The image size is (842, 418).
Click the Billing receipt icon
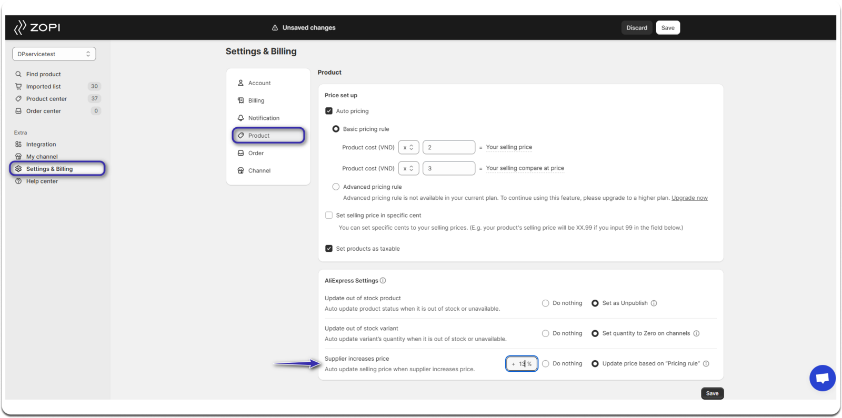(x=240, y=100)
